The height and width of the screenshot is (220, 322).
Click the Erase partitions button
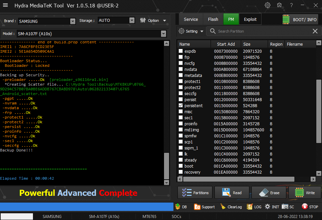pyautogui.click(x=269, y=193)
